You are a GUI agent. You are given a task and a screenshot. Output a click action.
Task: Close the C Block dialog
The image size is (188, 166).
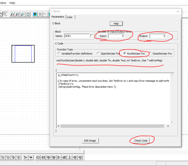[x=178, y=11]
